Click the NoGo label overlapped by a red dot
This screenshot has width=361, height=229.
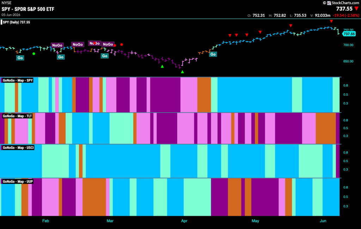[94, 43]
